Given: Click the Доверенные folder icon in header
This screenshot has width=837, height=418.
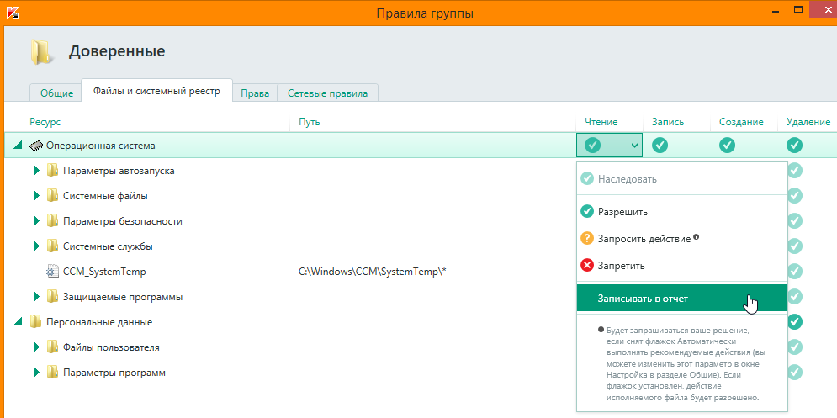Looking at the screenshot, I should pos(40,52).
